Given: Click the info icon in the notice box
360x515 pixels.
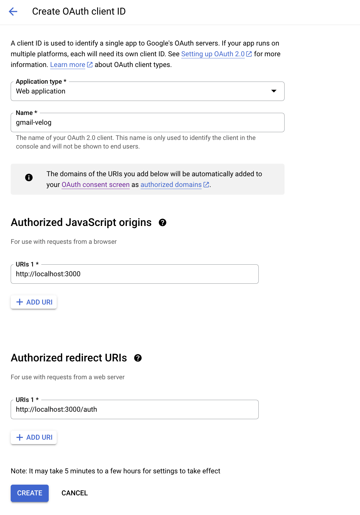Looking at the screenshot, I should pyautogui.click(x=29, y=177).
